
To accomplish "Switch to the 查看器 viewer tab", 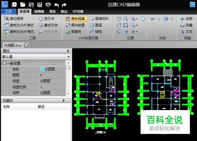I will [x=25, y=12].
